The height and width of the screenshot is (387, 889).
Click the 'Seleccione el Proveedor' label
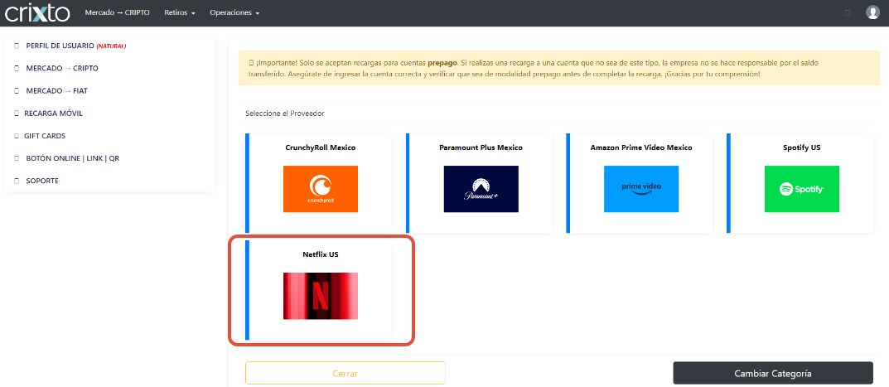[285, 114]
